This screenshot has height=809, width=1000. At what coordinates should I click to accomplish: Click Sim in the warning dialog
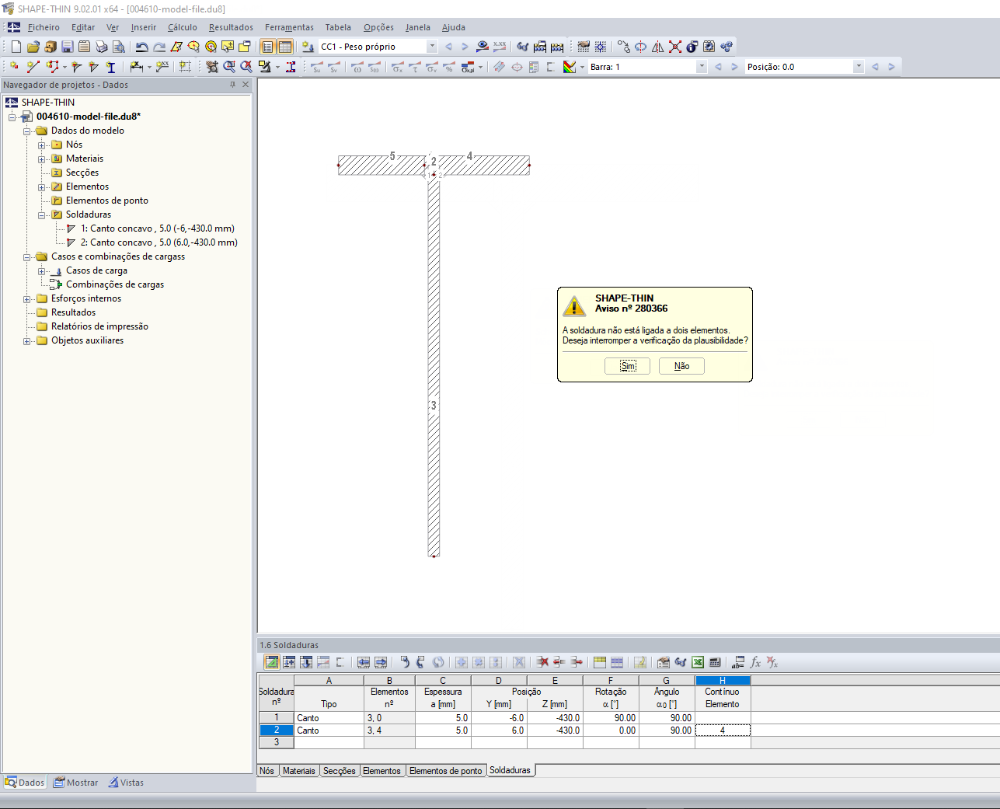[628, 366]
